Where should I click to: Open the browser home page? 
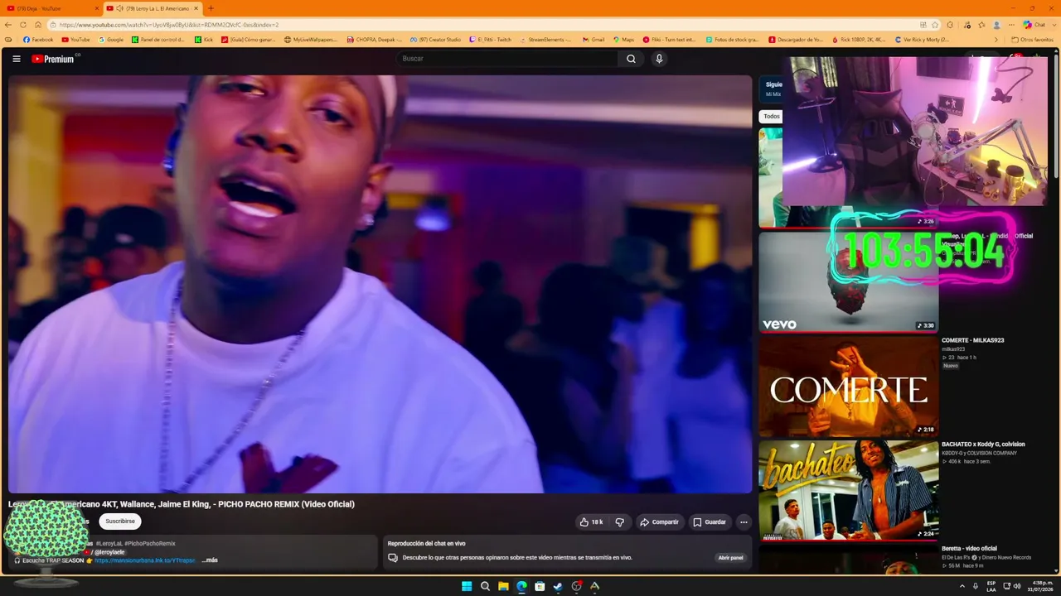coord(37,25)
